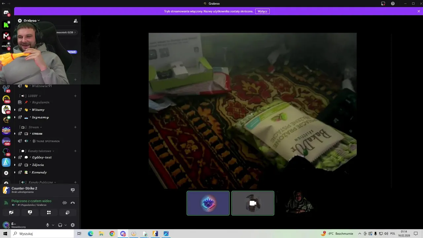The height and width of the screenshot is (238, 423).
Task: Open Discord direct messages home icon
Action: point(6,13)
